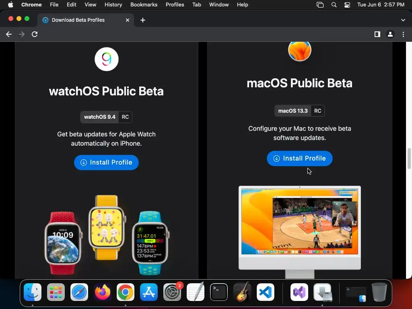Close the Download Beta Profiles tab

(x=128, y=20)
